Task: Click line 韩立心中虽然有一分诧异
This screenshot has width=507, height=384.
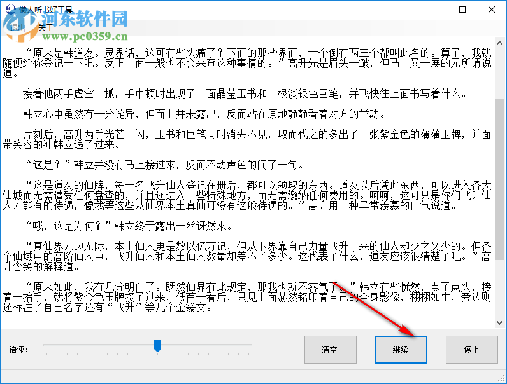Action: (204, 114)
